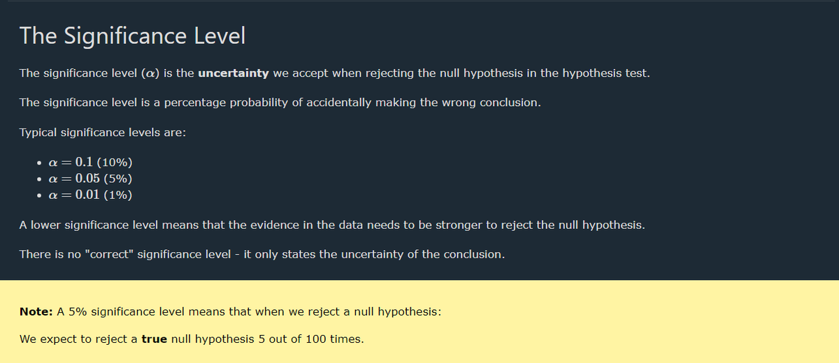Click the "A lower significance level" sentence
This screenshot has width=839, height=363.
coord(331,225)
